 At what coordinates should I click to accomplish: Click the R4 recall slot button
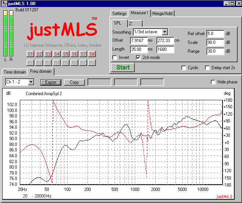57,63
